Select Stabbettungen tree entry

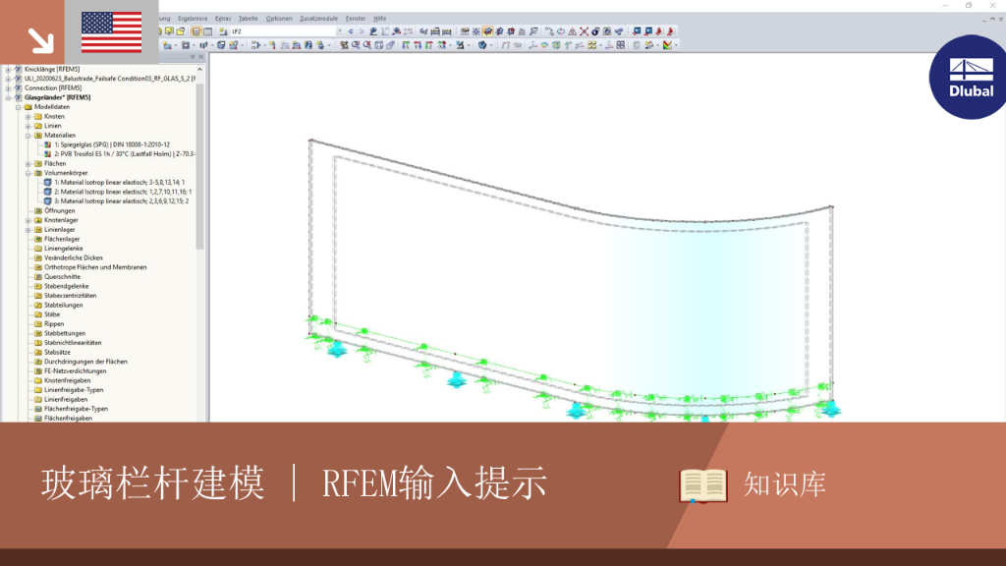click(64, 333)
